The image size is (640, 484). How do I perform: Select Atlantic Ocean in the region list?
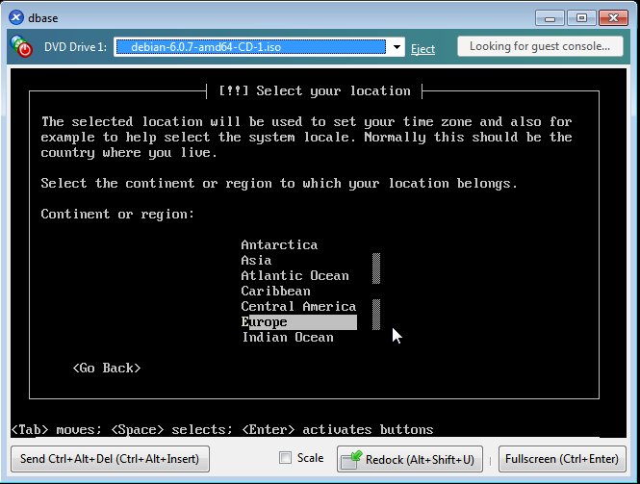click(294, 276)
